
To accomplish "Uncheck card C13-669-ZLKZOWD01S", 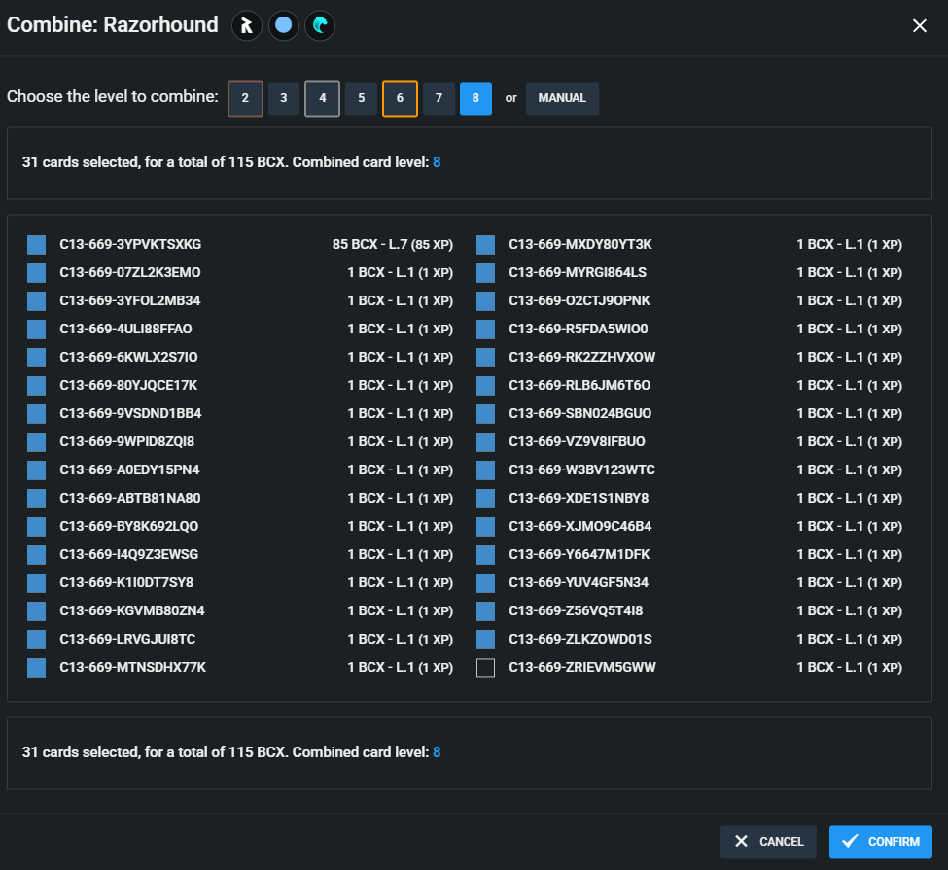I will click(x=485, y=640).
